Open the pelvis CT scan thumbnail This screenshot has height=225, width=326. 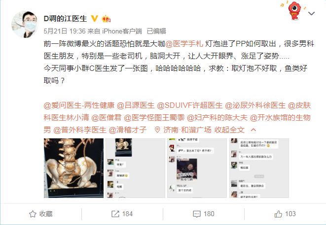coord(73,168)
